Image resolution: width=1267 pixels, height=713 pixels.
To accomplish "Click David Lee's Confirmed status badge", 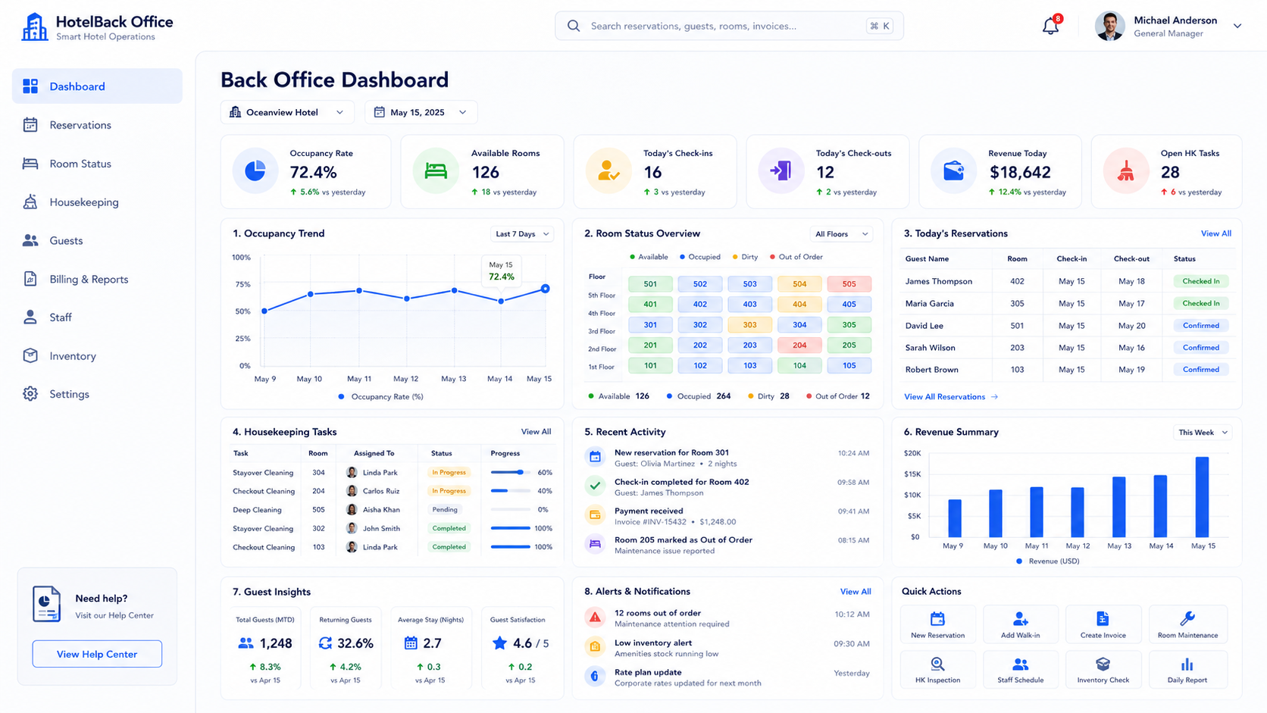I will tap(1201, 326).
